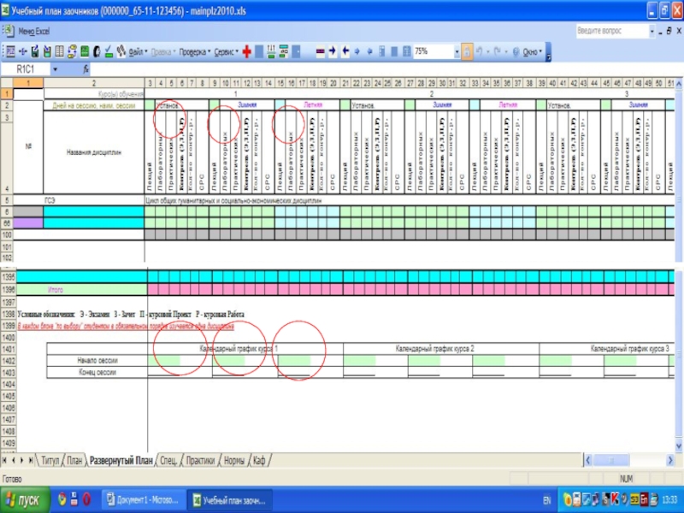Image resolution: width=684 pixels, height=513 pixels.
Task: Open the Сервис dropdown menu
Action: [226, 51]
